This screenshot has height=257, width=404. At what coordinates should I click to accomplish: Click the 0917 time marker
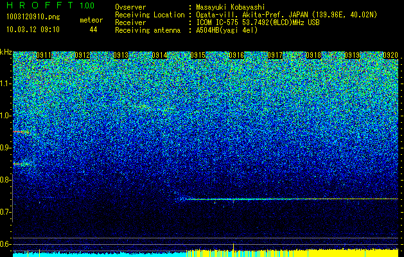click(x=275, y=55)
